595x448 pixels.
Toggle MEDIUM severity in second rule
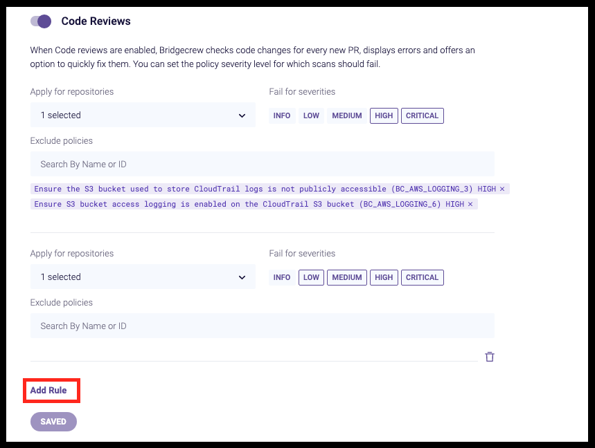coord(347,277)
